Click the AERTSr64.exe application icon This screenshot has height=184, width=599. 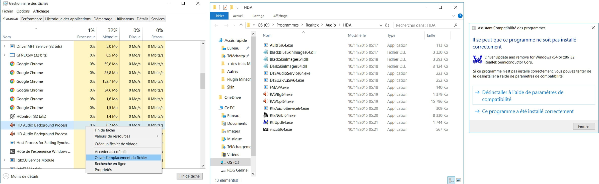[266, 45]
